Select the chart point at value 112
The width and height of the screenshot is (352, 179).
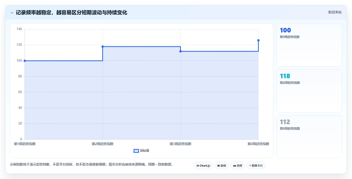[181, 51]
